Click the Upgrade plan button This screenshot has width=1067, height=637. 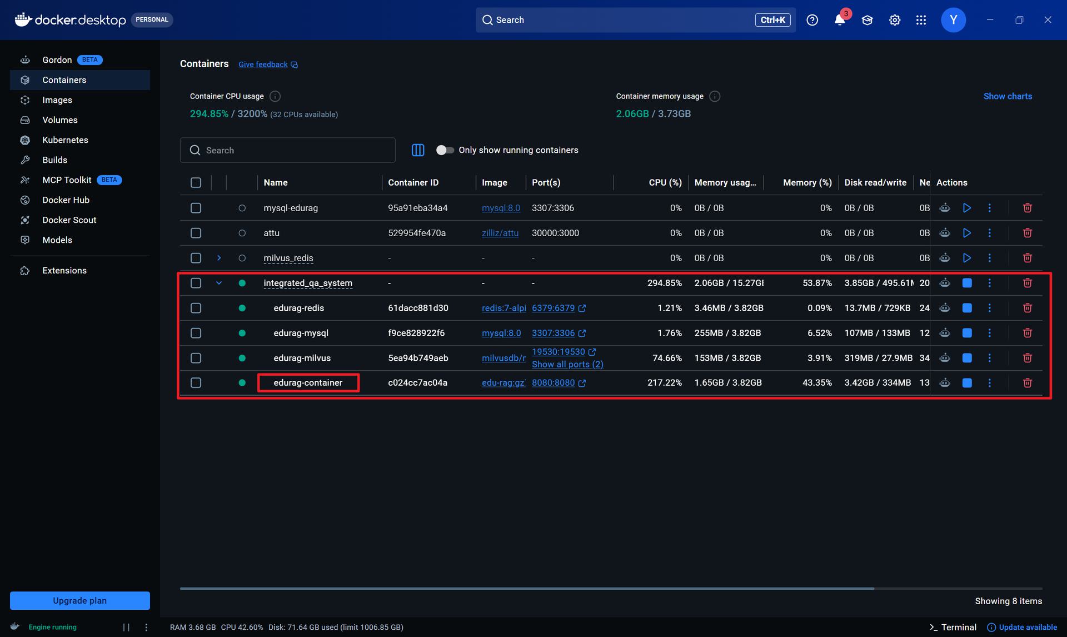coord(80,600)
